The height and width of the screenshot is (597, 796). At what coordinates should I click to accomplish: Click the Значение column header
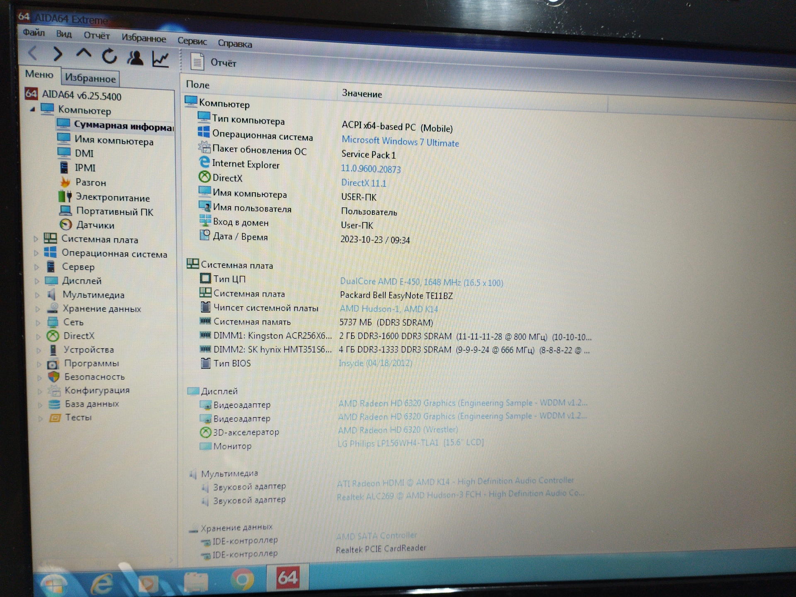[362, 94]
